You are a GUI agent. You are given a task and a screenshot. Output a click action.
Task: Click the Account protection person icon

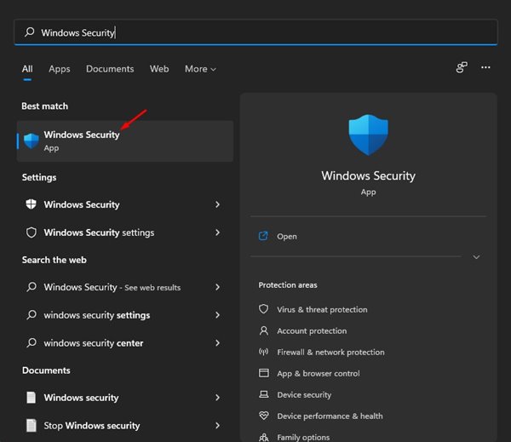point(263,331)
